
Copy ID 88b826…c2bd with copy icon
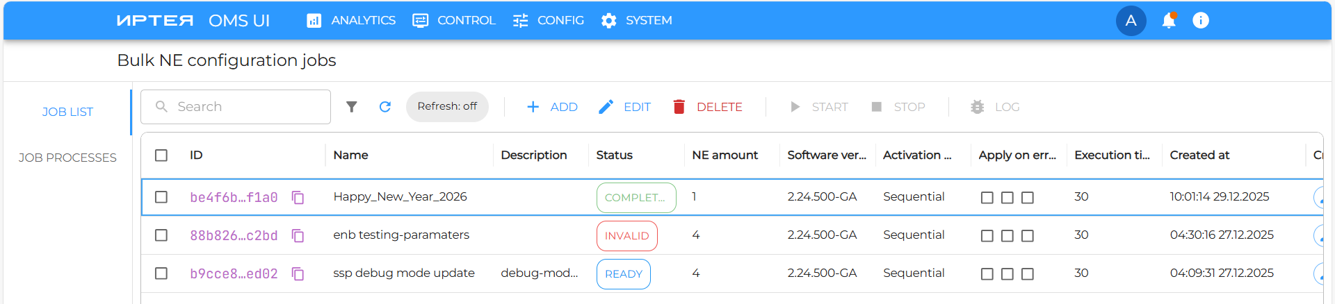coord(298,236)
